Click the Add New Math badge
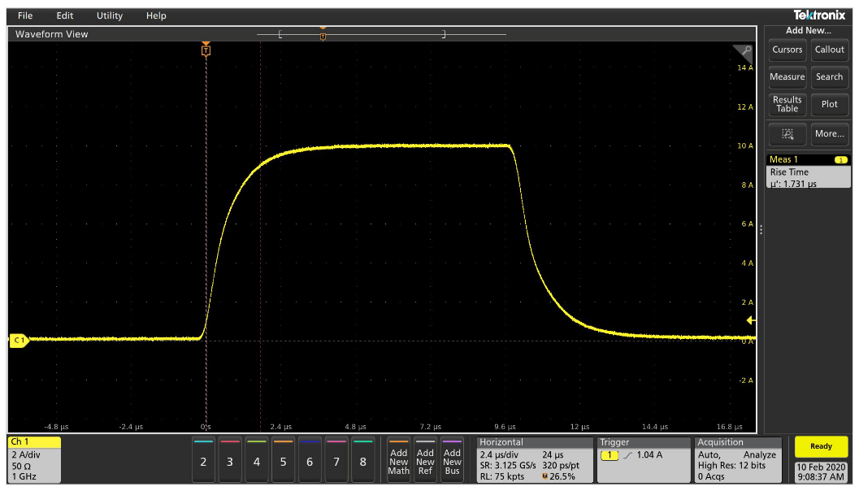This screenshot has width=859, height=491. click(399, 460)
